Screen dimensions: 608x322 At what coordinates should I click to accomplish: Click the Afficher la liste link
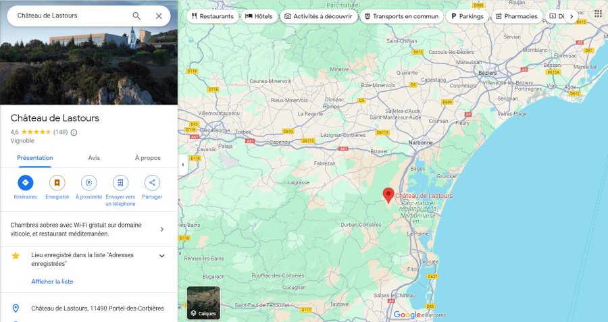(52, 281)
